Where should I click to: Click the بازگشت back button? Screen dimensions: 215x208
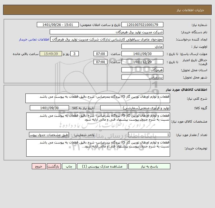coord(54,166)
